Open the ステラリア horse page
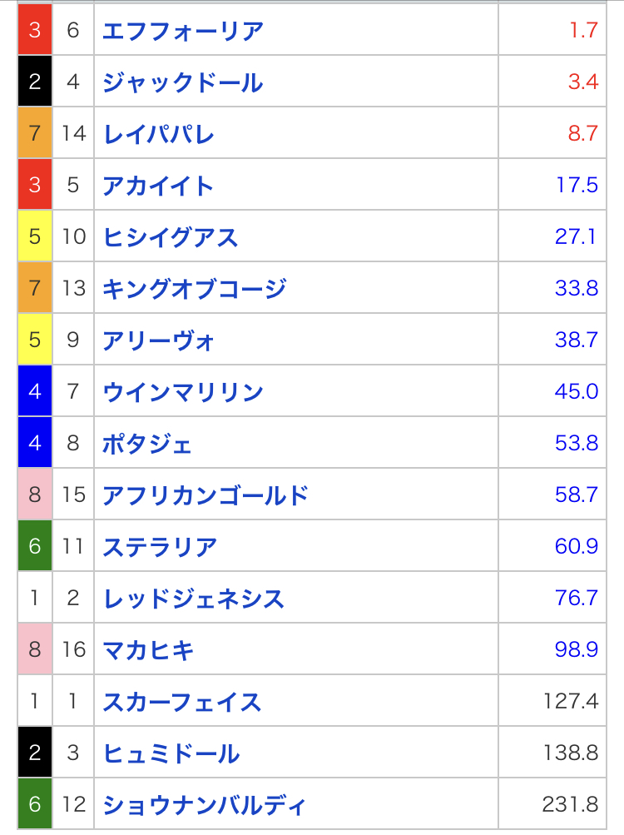 (x=160, y=546)
